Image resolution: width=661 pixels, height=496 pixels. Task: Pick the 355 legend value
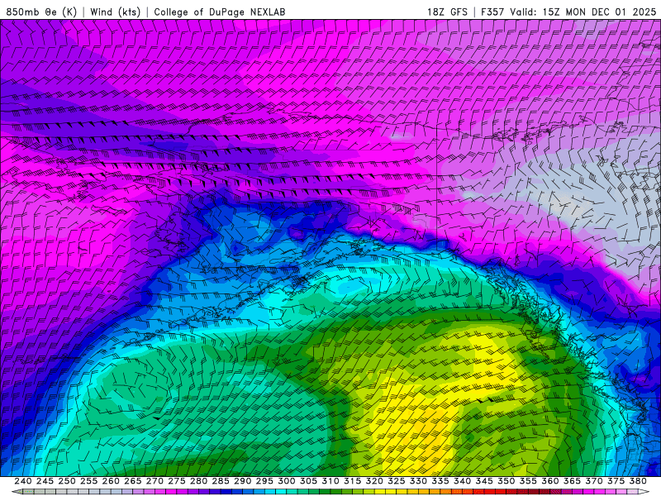pyautogui.click(x=527, y=481)
